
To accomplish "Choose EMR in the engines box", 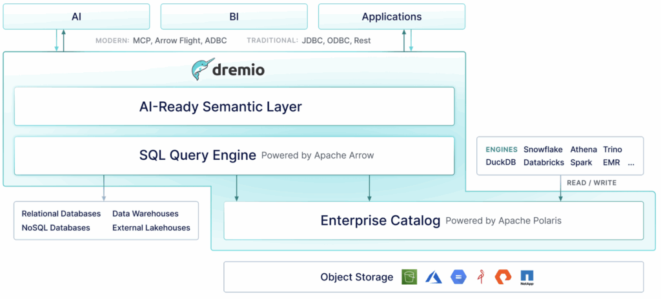I will [611, 162].
